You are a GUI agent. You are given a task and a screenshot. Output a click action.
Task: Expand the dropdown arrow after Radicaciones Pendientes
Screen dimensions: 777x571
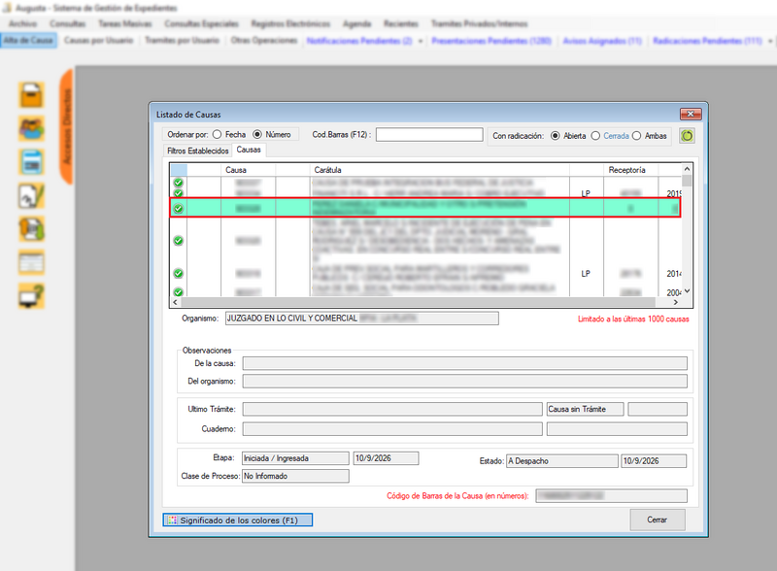point(770,41)
